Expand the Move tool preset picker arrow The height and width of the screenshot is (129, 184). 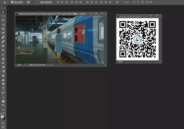(x=8, y=2)
